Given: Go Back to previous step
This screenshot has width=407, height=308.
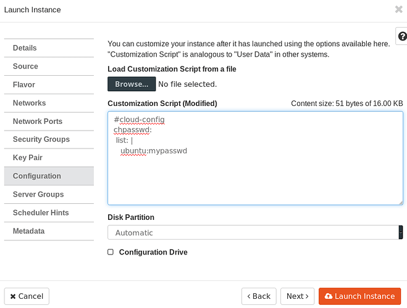Looking at the screenshot, I should [258, 296].
